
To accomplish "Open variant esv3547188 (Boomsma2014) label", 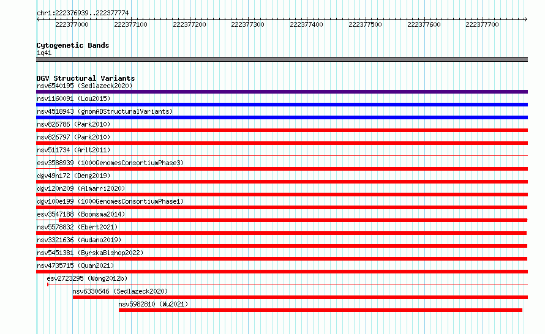I will coord(81,214).
